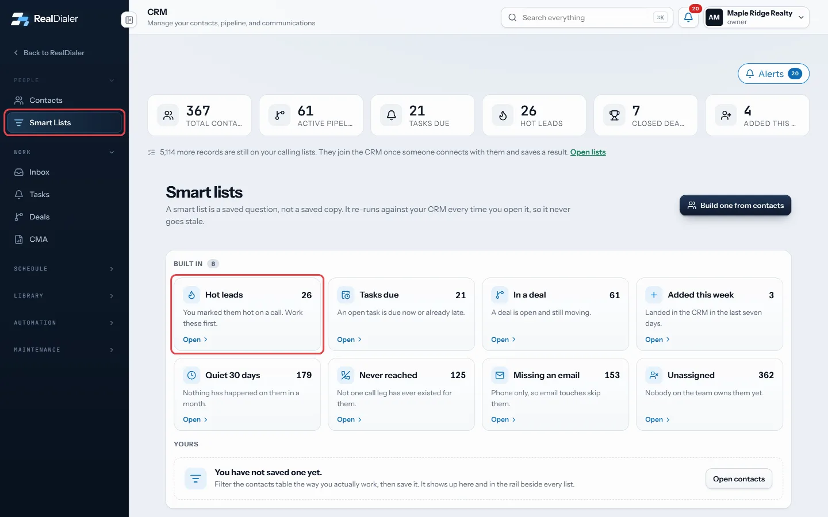Click the Search everything field
The width and height of the screenshot is (828, 517).
pyautogui.click(x=586, y=18)
